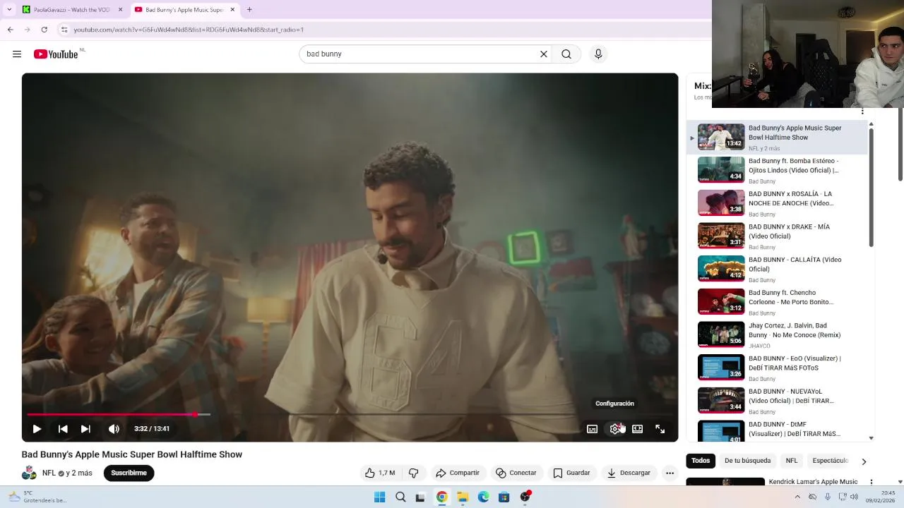Clear the search box with the X
The width and height of the screenshot is (904, 508).
point(544,54)
